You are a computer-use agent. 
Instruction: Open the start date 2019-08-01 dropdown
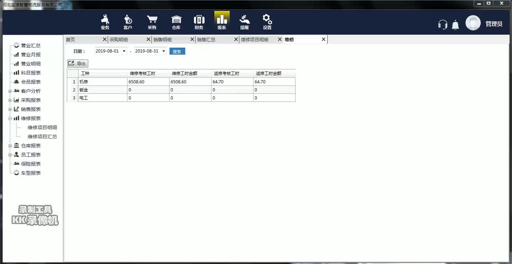pyautogui.click(x=125, y=51)
